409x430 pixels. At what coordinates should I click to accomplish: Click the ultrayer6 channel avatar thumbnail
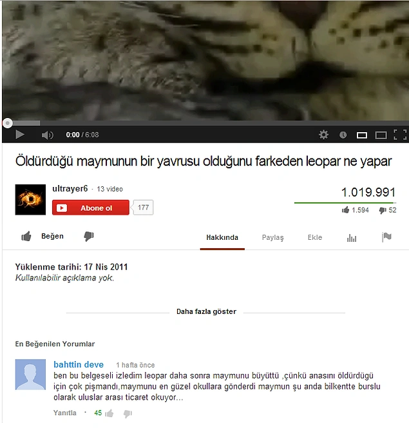pyautogui.click(x=30, y=200)
